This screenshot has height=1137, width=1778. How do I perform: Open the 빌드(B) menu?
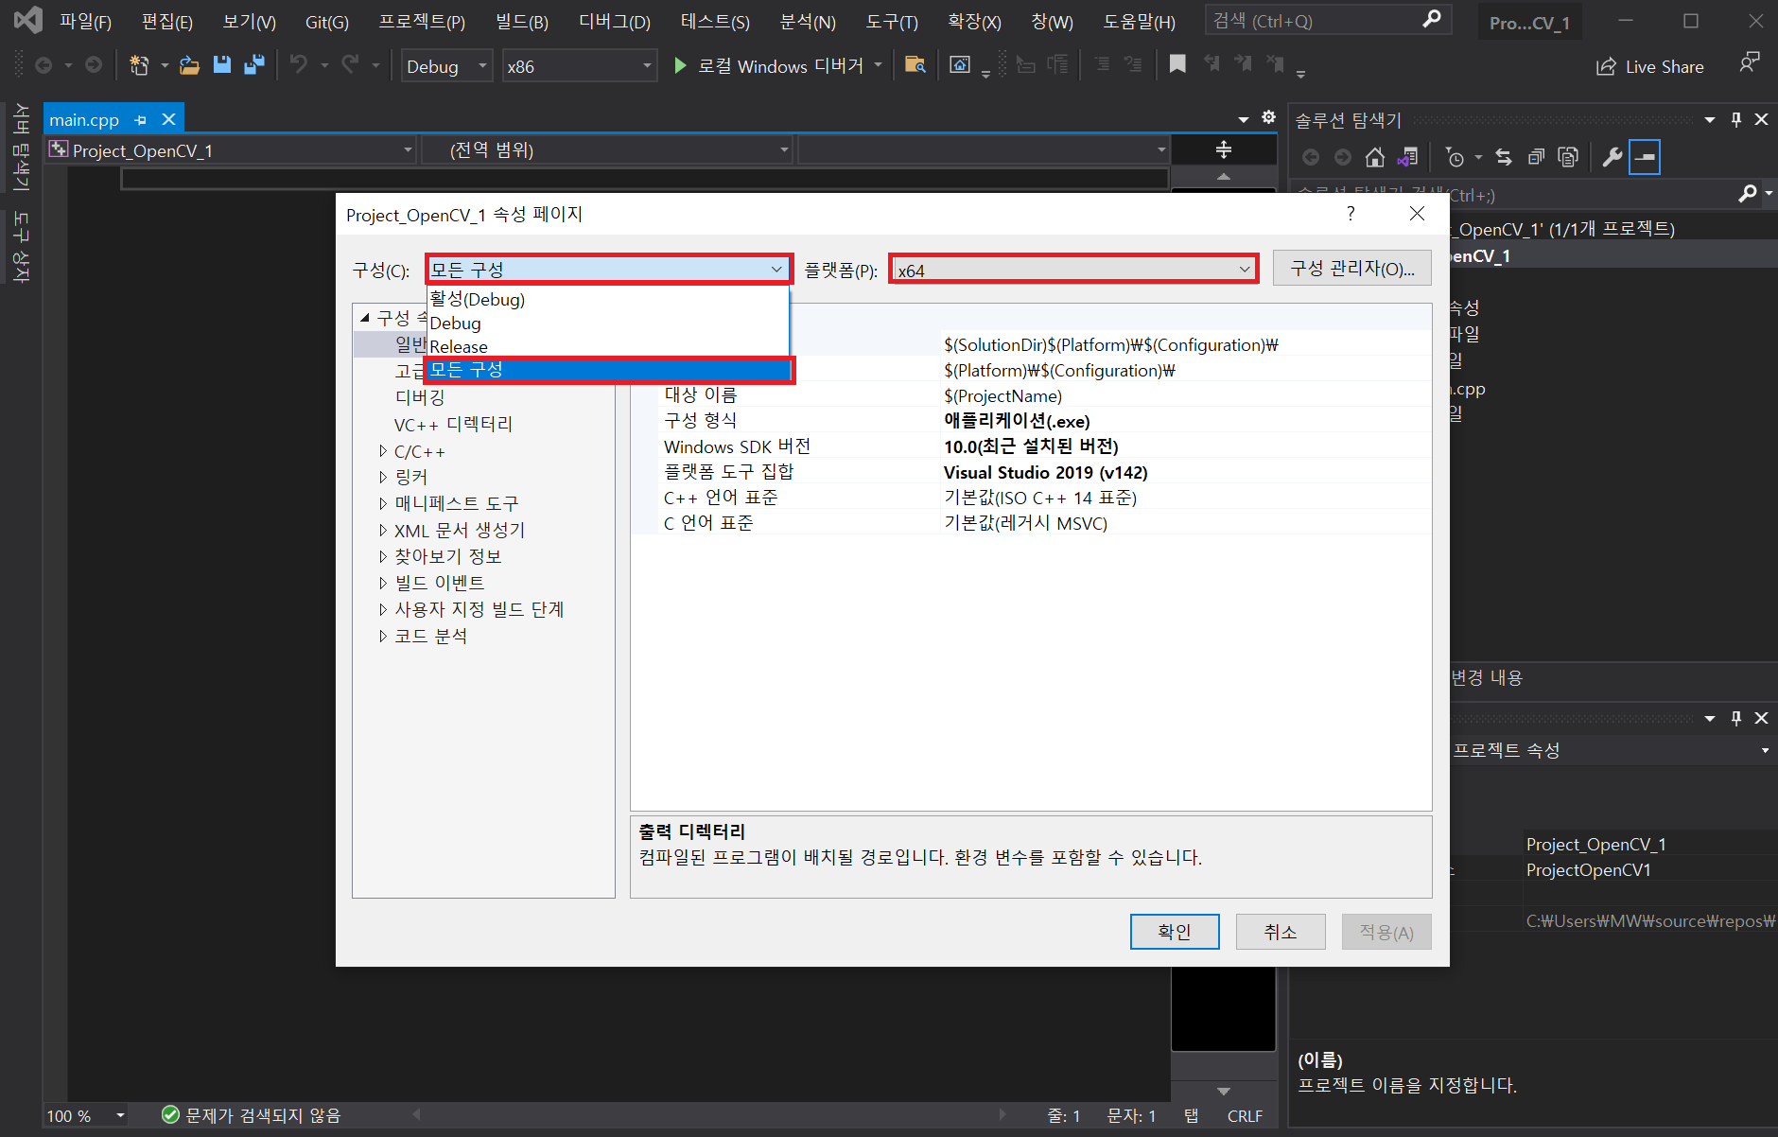pos(522,21)
